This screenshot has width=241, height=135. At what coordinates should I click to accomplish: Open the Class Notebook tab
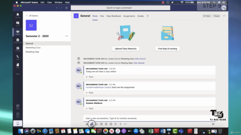114,16
